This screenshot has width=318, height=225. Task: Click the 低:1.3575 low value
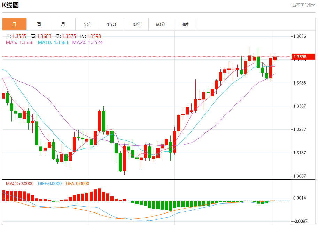tap(66, 36)
